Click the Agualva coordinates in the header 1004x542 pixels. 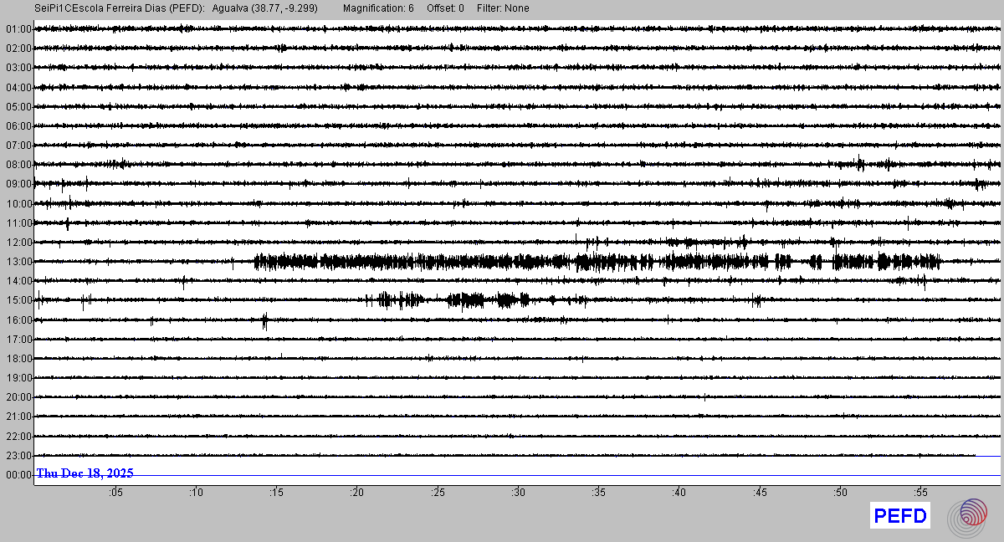(265, 8)
